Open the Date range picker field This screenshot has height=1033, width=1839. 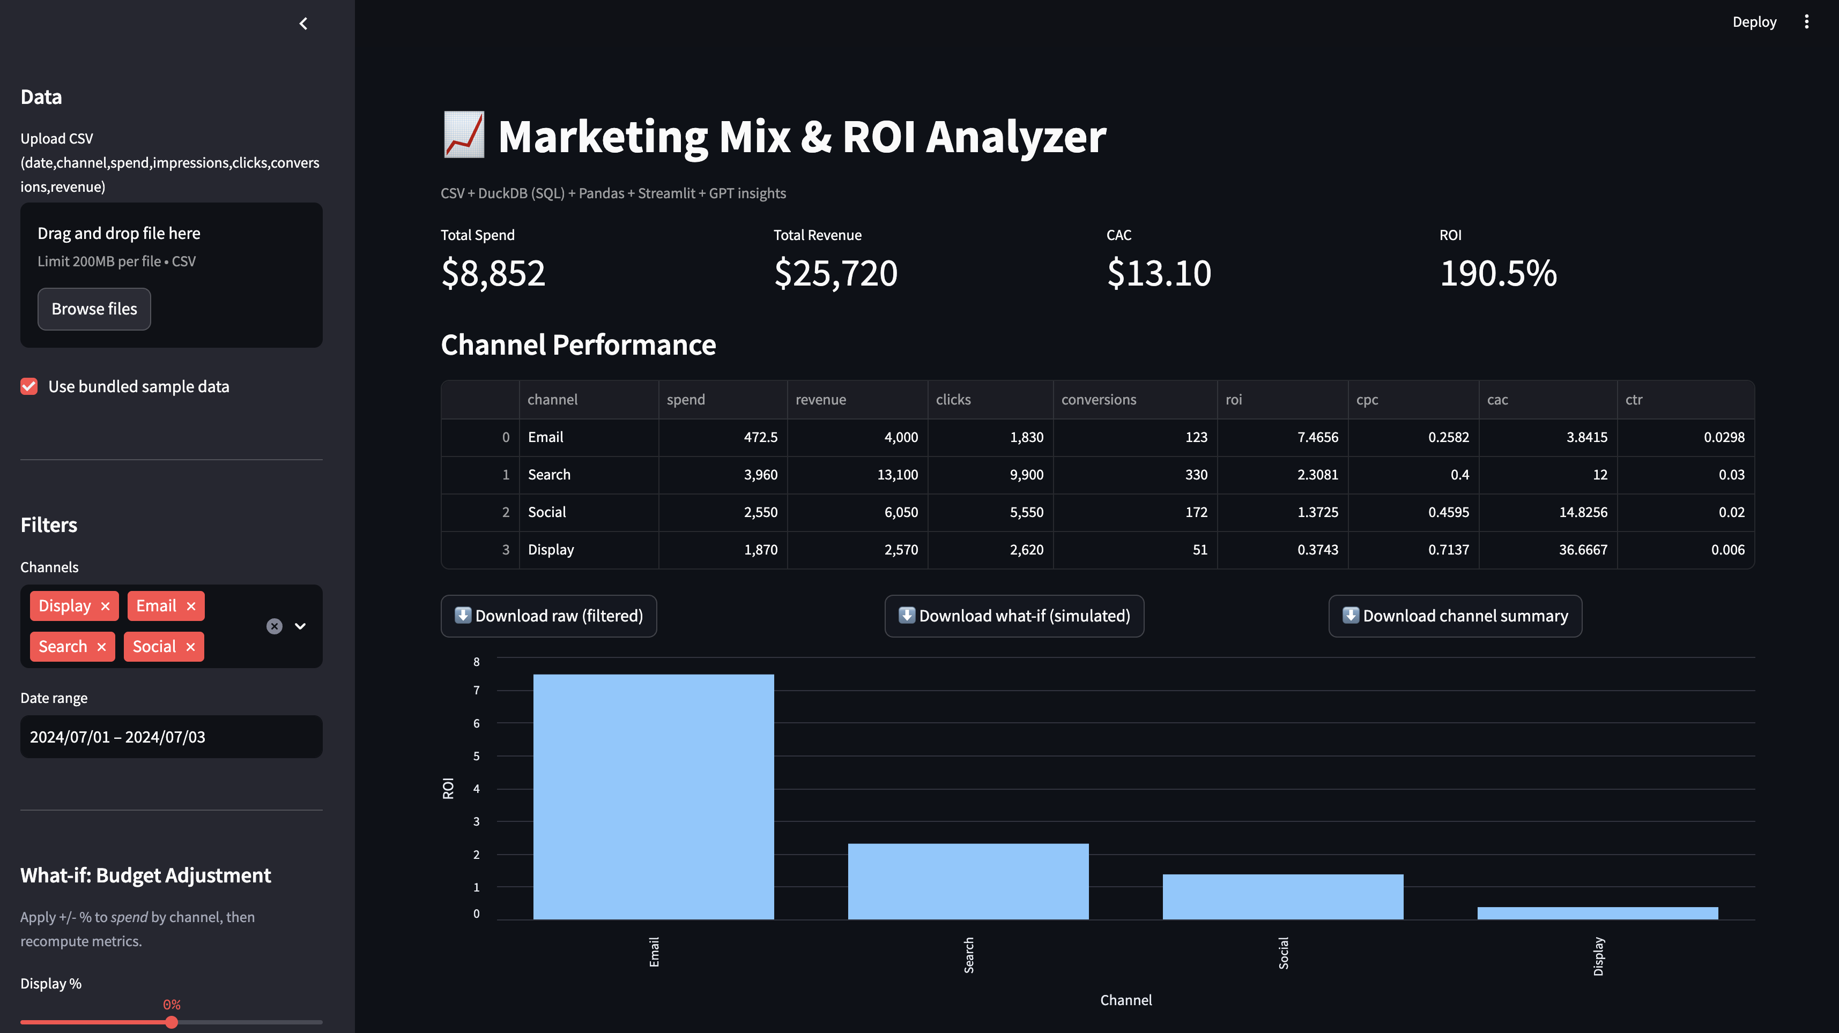point(172,737)
